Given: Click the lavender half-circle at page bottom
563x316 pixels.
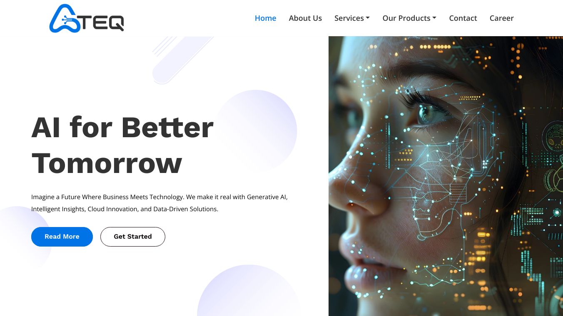Looking at the screenshot, I should coord(249,290).
